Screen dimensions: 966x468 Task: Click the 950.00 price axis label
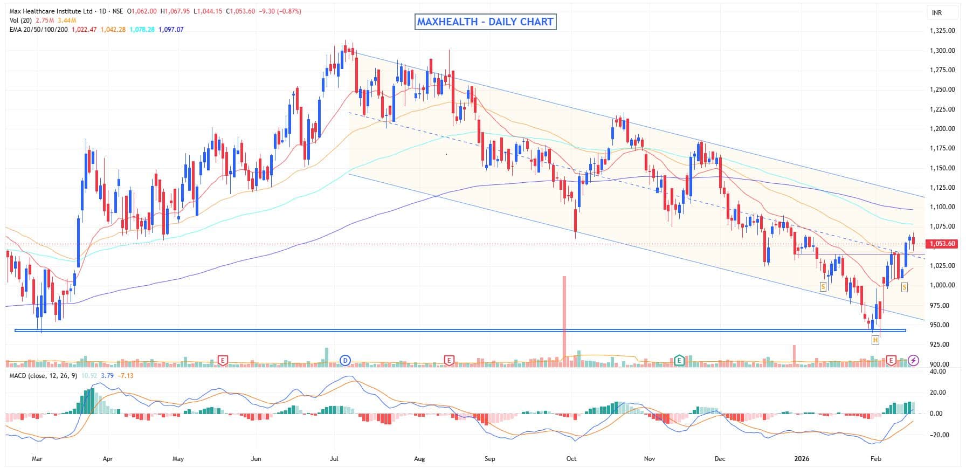[x=941, y=325]
